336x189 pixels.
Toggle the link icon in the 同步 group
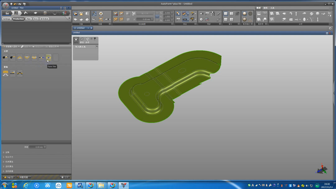click(x=219, y=14)
